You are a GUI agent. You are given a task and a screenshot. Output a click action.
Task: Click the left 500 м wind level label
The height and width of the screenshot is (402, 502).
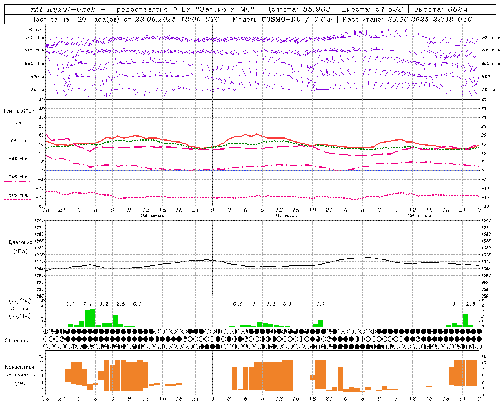(x=37, y=77)
